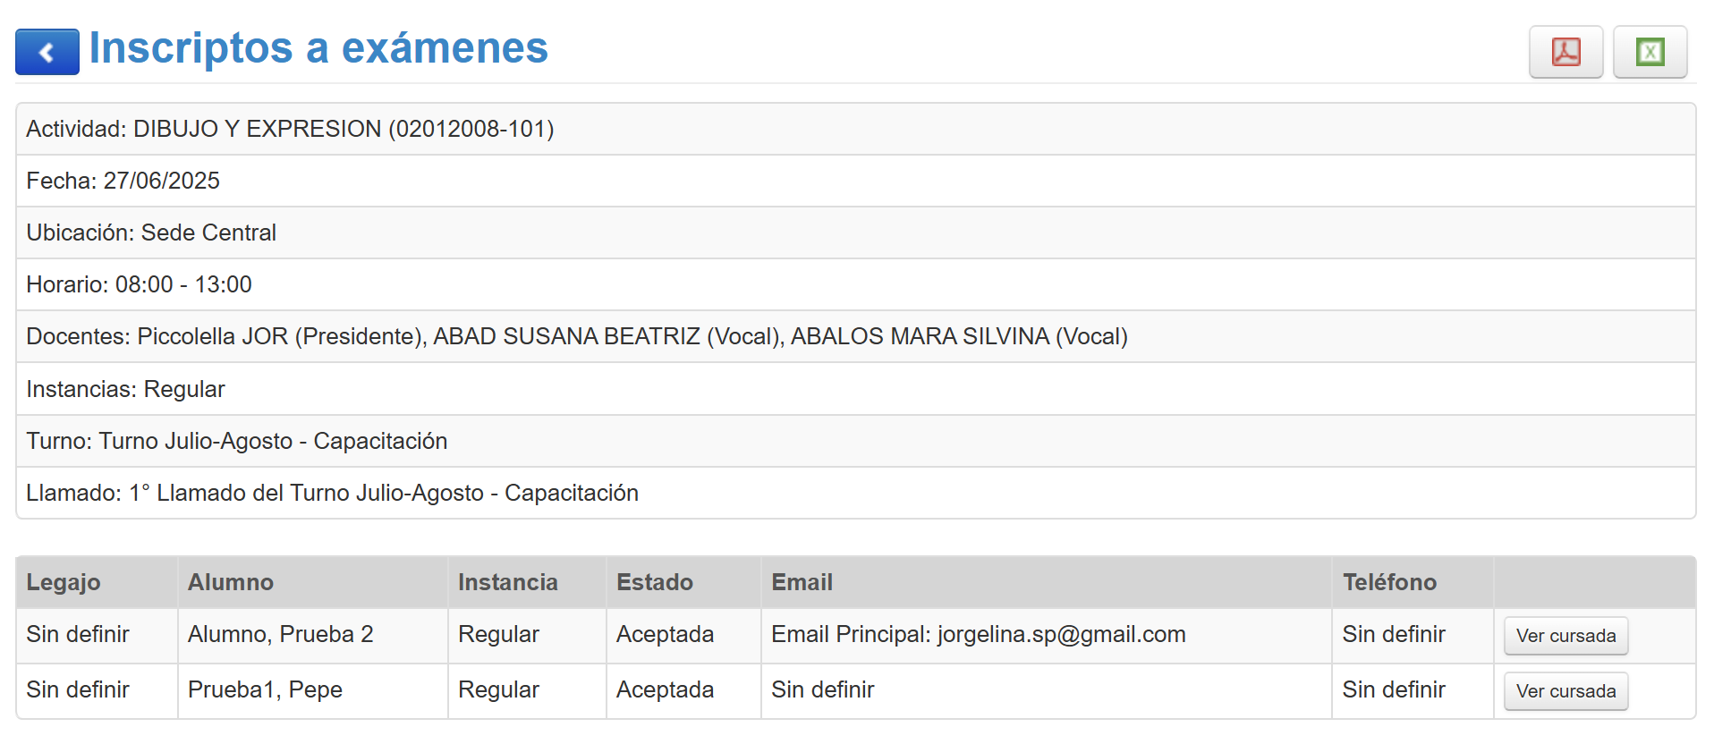Export the list as PDF
Viewport: 1714px width, 744px height.
point(1565,52)
